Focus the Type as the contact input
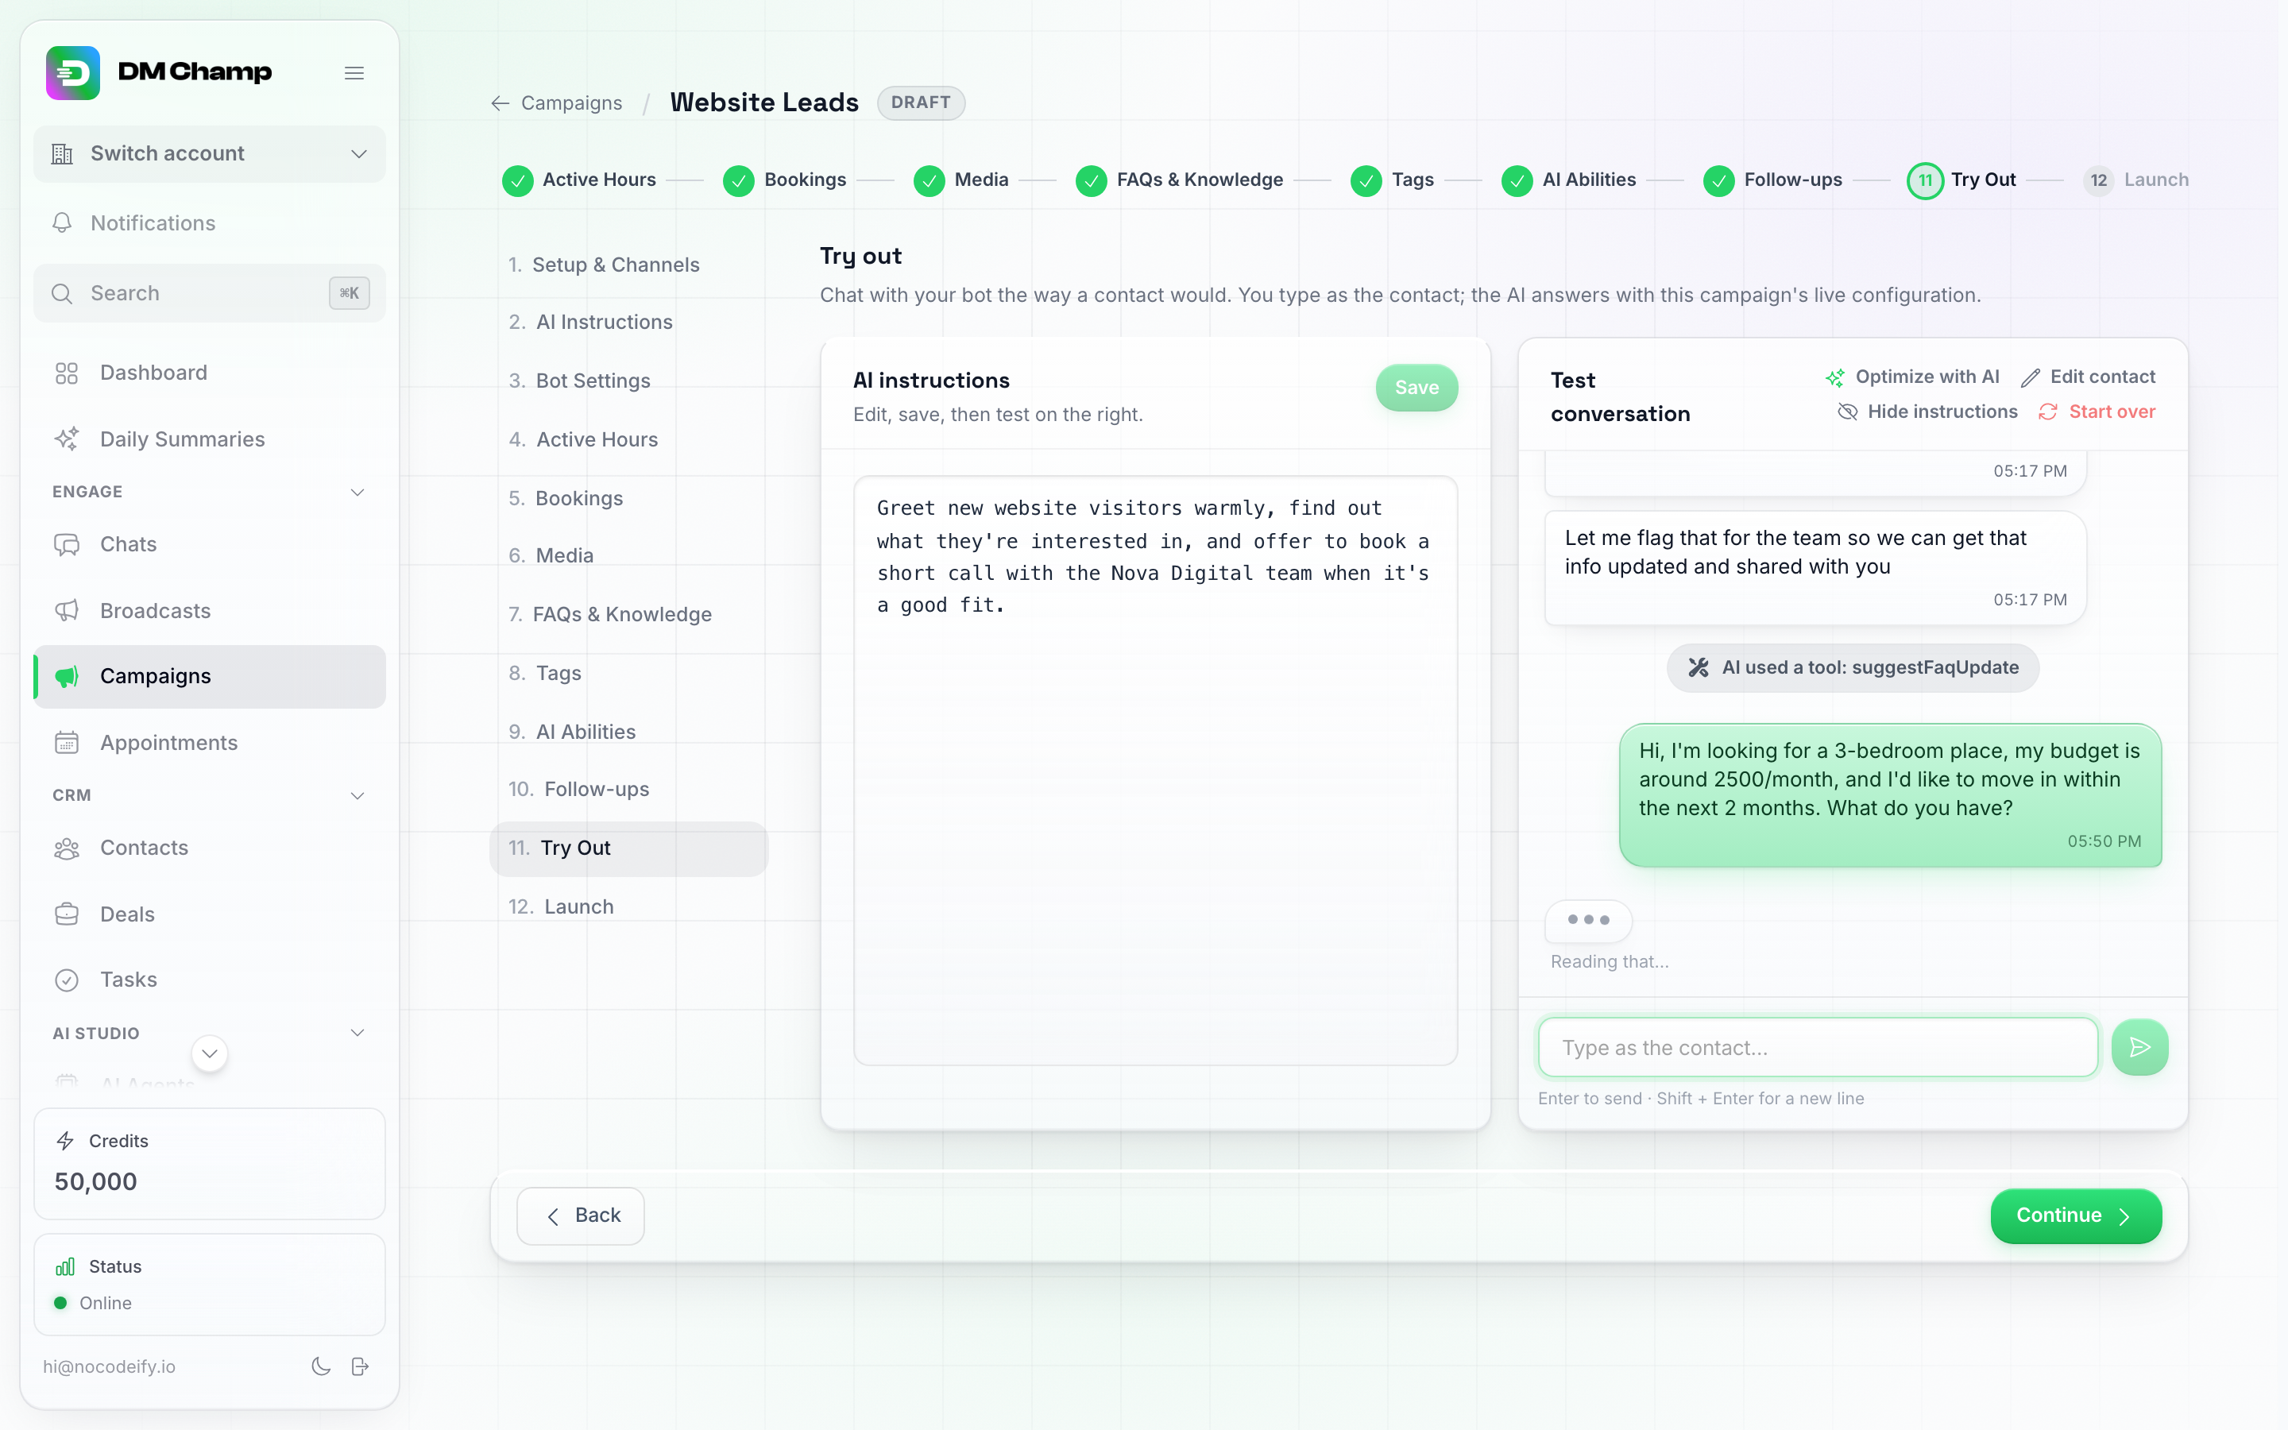The height and width of the screenshot is (1430, 2288). click(x=1817, y=1047)
